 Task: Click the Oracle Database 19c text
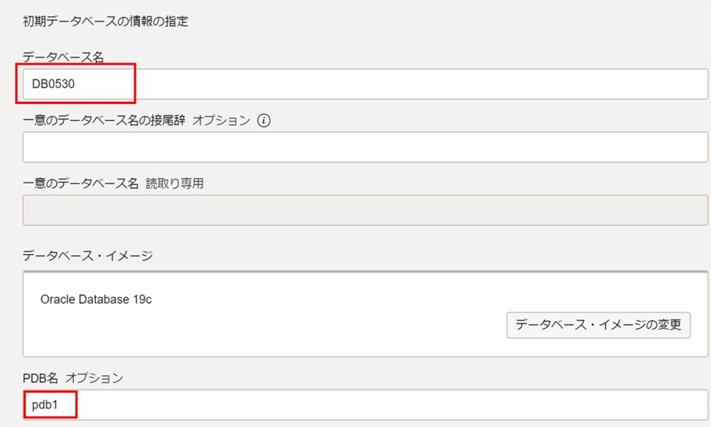click(96, 299)
